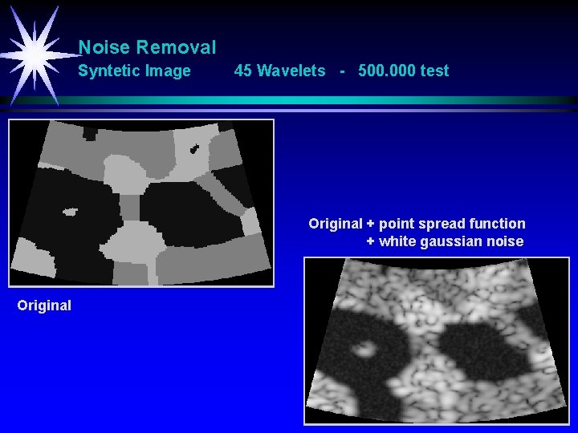
Task: Select the 'Syntetic Image' subtitle text
Action: [x=134, y=71]
